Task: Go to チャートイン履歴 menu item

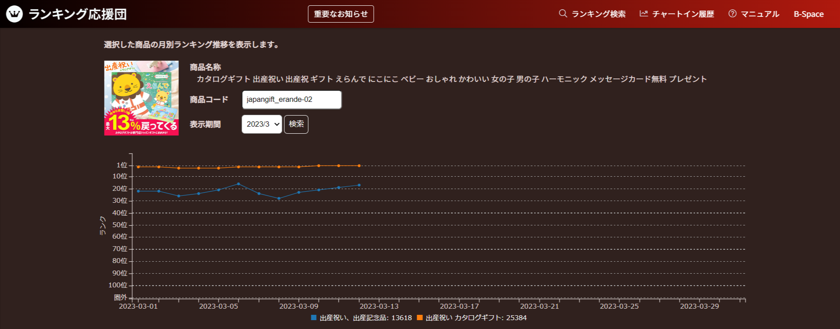Action: point(683,14)
